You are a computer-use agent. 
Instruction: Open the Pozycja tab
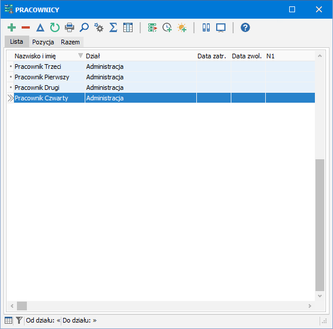[43, 42]
